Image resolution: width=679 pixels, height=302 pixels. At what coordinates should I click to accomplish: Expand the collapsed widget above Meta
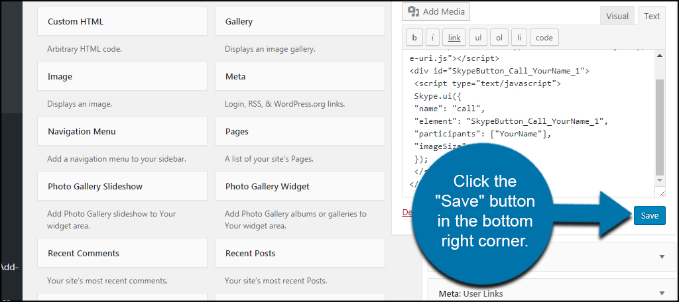[661, 256]
